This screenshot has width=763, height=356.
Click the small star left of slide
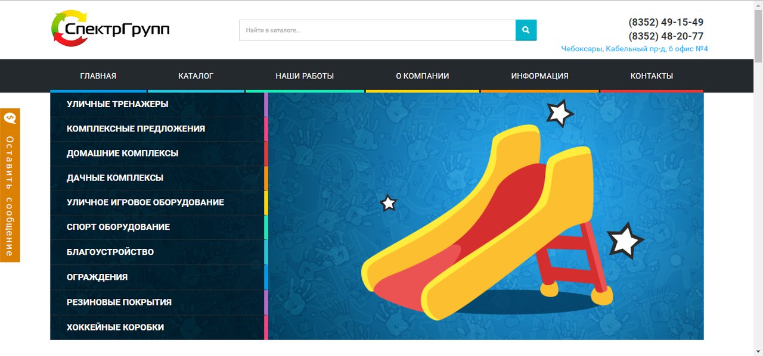pos(388,203)
